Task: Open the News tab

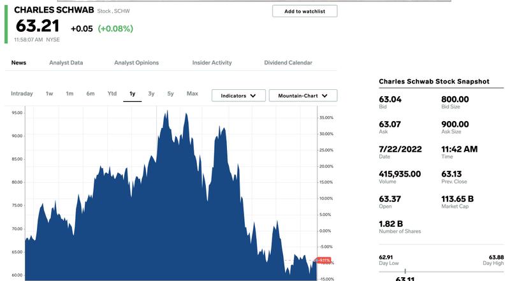Action: click(18, 62)
